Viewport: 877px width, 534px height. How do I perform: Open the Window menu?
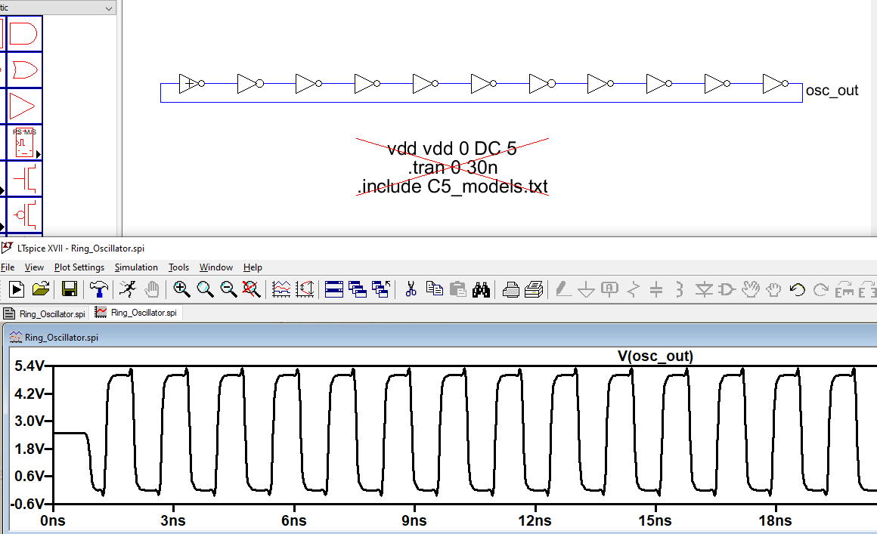pyautogui.click(x=216, y=267)
